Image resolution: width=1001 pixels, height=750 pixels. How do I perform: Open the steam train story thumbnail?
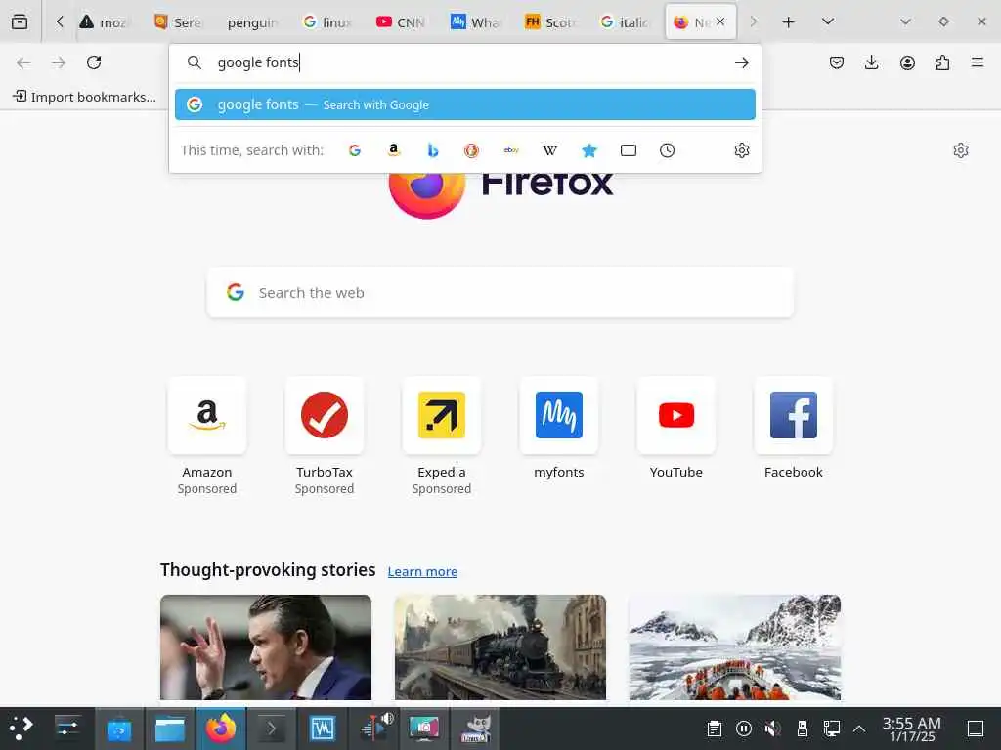pyautogui.click(x=500, y=647)
